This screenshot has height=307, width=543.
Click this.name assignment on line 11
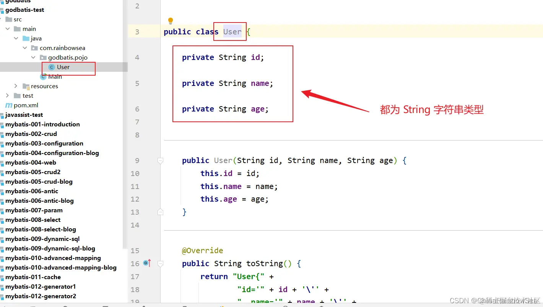tap(239, 186)
